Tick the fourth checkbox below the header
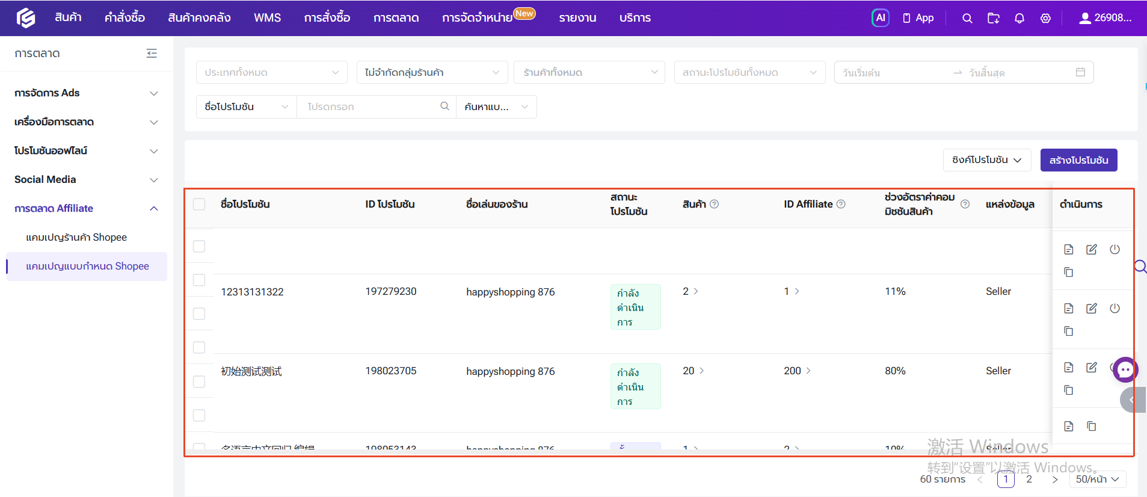The height and width of the screenshot is (497, 1147). click(199, 347)
